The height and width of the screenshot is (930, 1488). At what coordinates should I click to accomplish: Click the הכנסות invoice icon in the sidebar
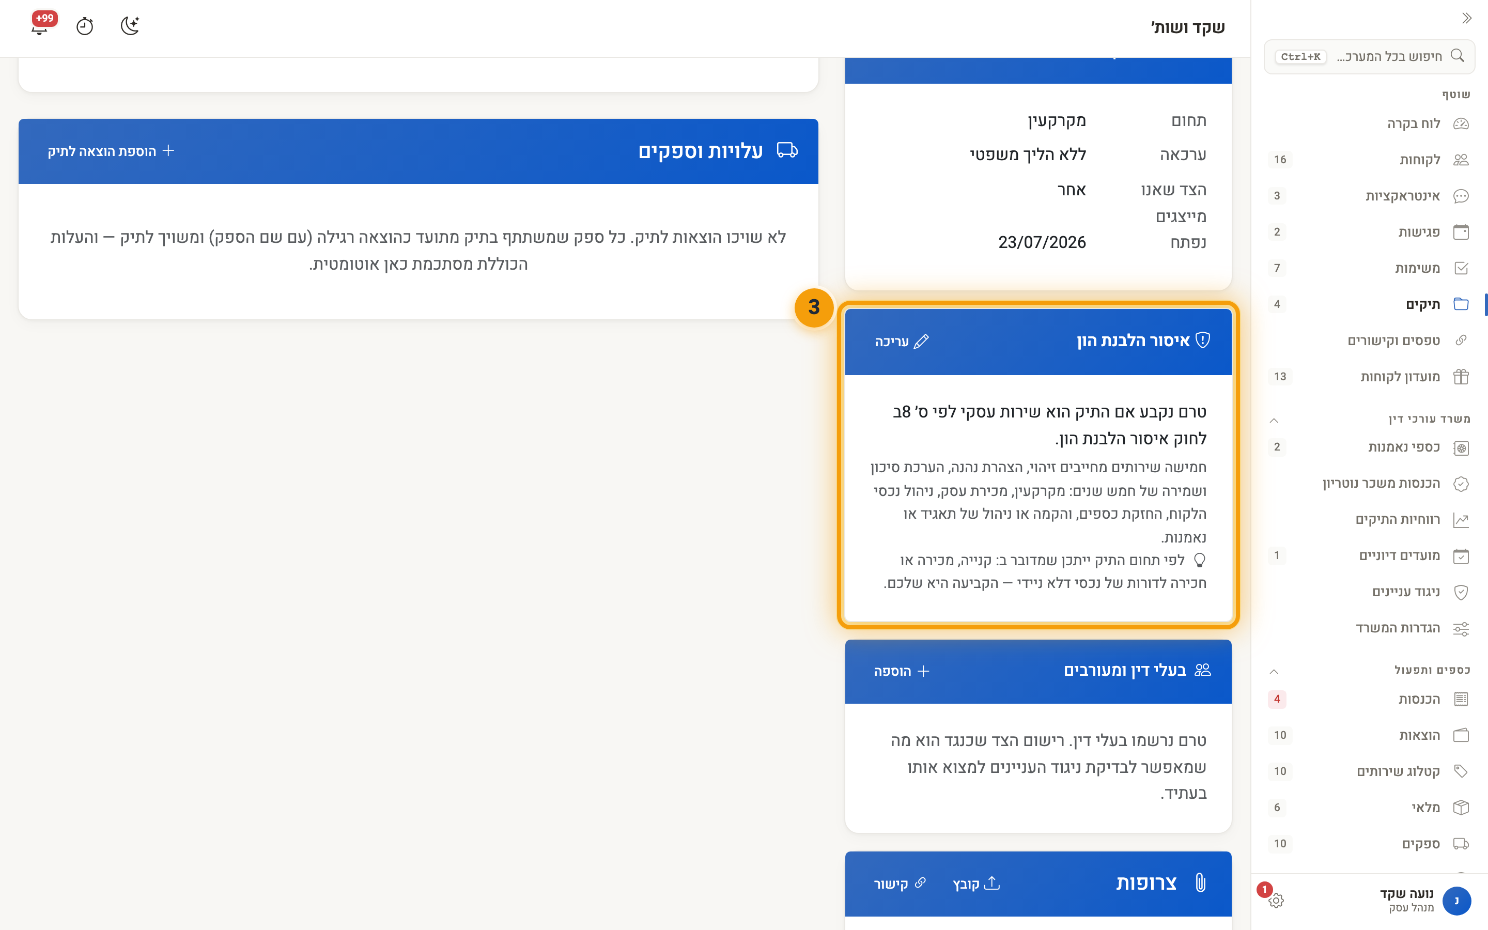(1461, 700)
